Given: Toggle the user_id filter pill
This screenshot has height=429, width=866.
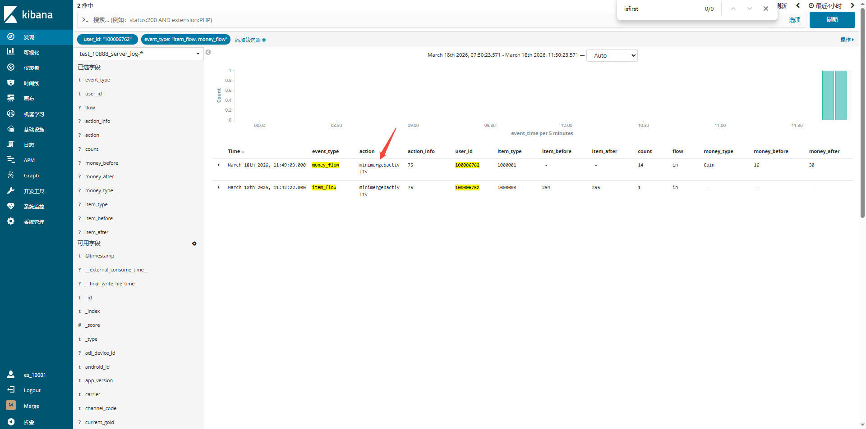Looking at the screenshot, I should click(107, 40).
